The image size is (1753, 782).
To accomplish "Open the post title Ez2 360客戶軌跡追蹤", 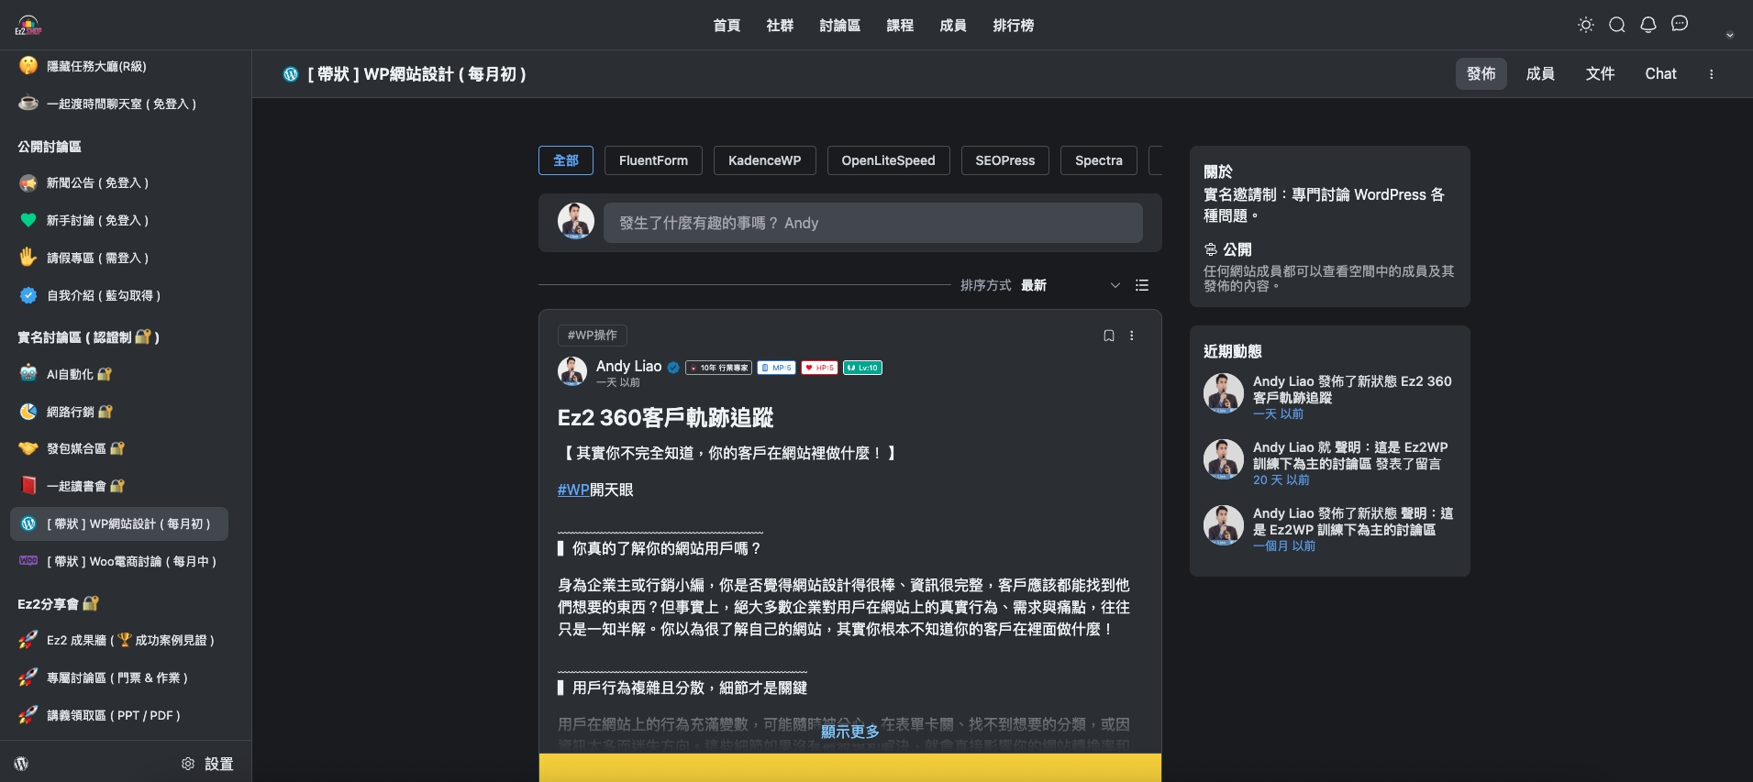I will 665,418.
